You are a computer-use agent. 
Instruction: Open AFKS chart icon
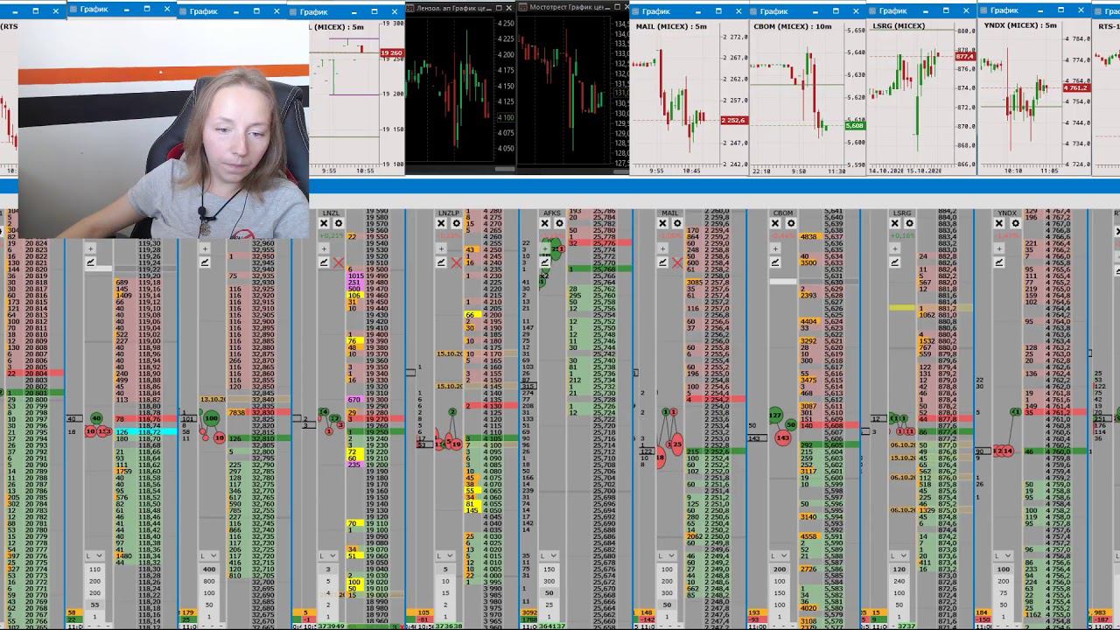point(543,262)
